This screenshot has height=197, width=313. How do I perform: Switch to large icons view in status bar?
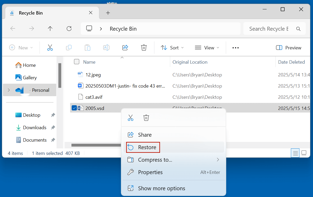pos(304,153)
